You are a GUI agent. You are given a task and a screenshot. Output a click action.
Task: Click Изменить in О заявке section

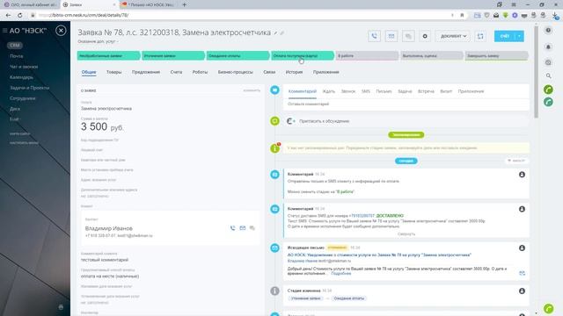coord(252,90)
